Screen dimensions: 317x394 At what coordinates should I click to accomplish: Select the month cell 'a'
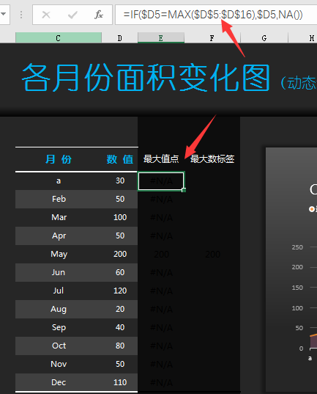pyautogui.click(x=59, y=180)
